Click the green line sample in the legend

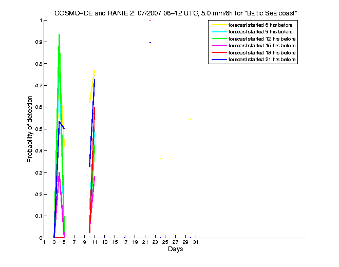click(219, 39)
